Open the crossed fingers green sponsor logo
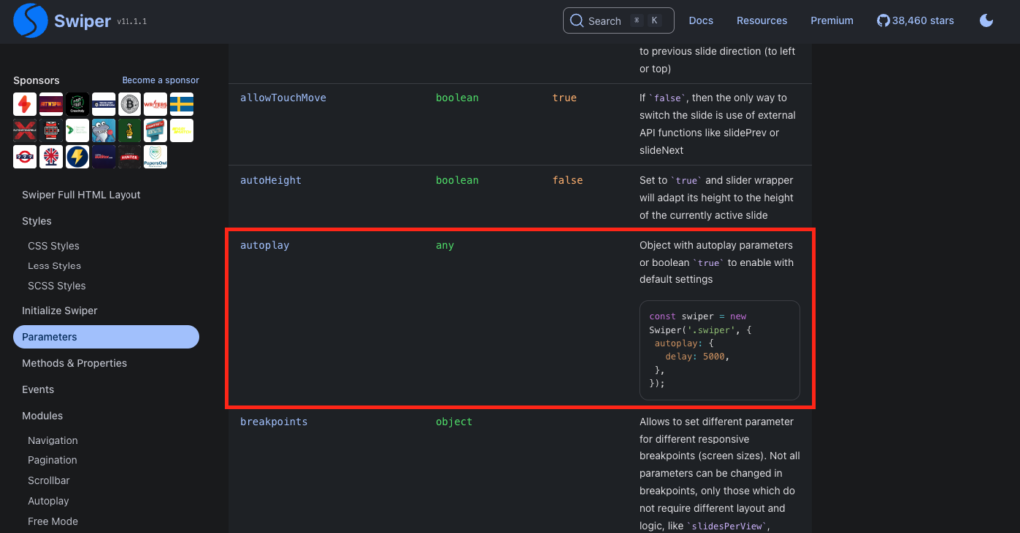This screenshot has height=533, width=1020. [129, 130]
